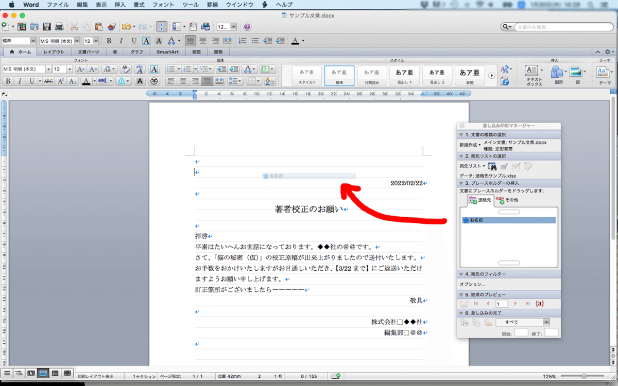Open the Apple menu
618x386 pixels.
click(10, 5)
